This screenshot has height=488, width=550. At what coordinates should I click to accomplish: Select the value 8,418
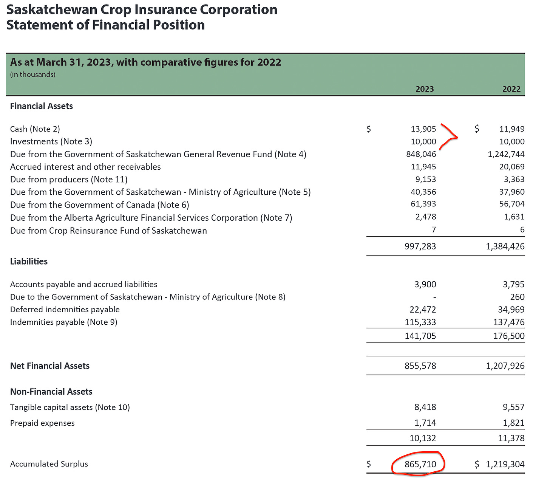425,407
